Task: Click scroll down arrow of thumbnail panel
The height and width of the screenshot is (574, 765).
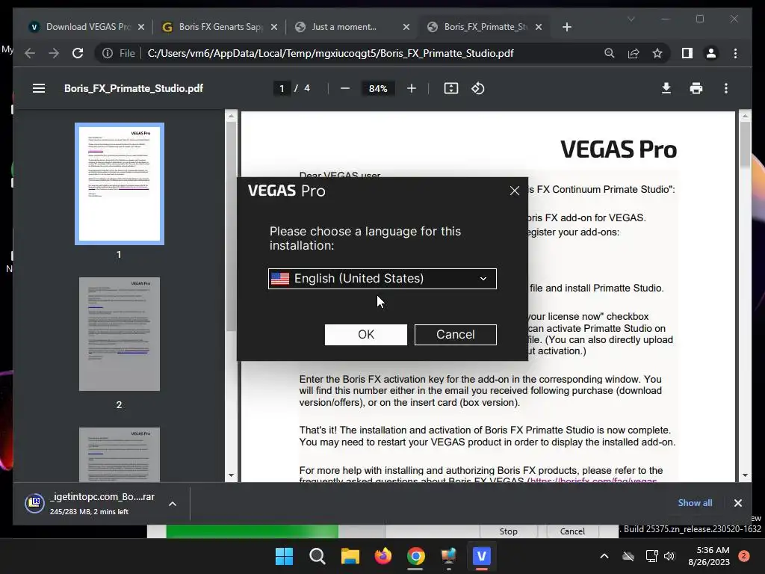Action: [231, 475]
